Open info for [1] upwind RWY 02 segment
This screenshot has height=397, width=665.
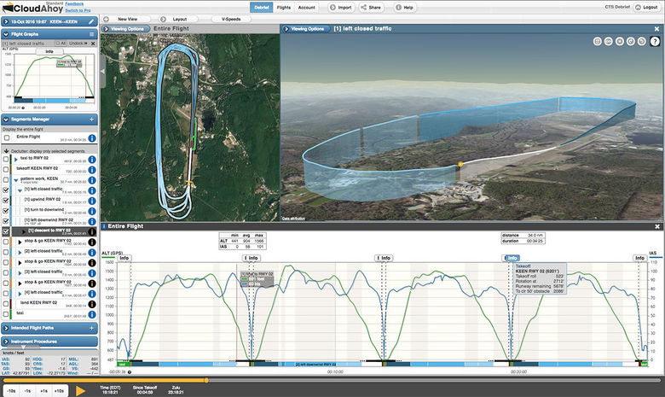[91, 201]
